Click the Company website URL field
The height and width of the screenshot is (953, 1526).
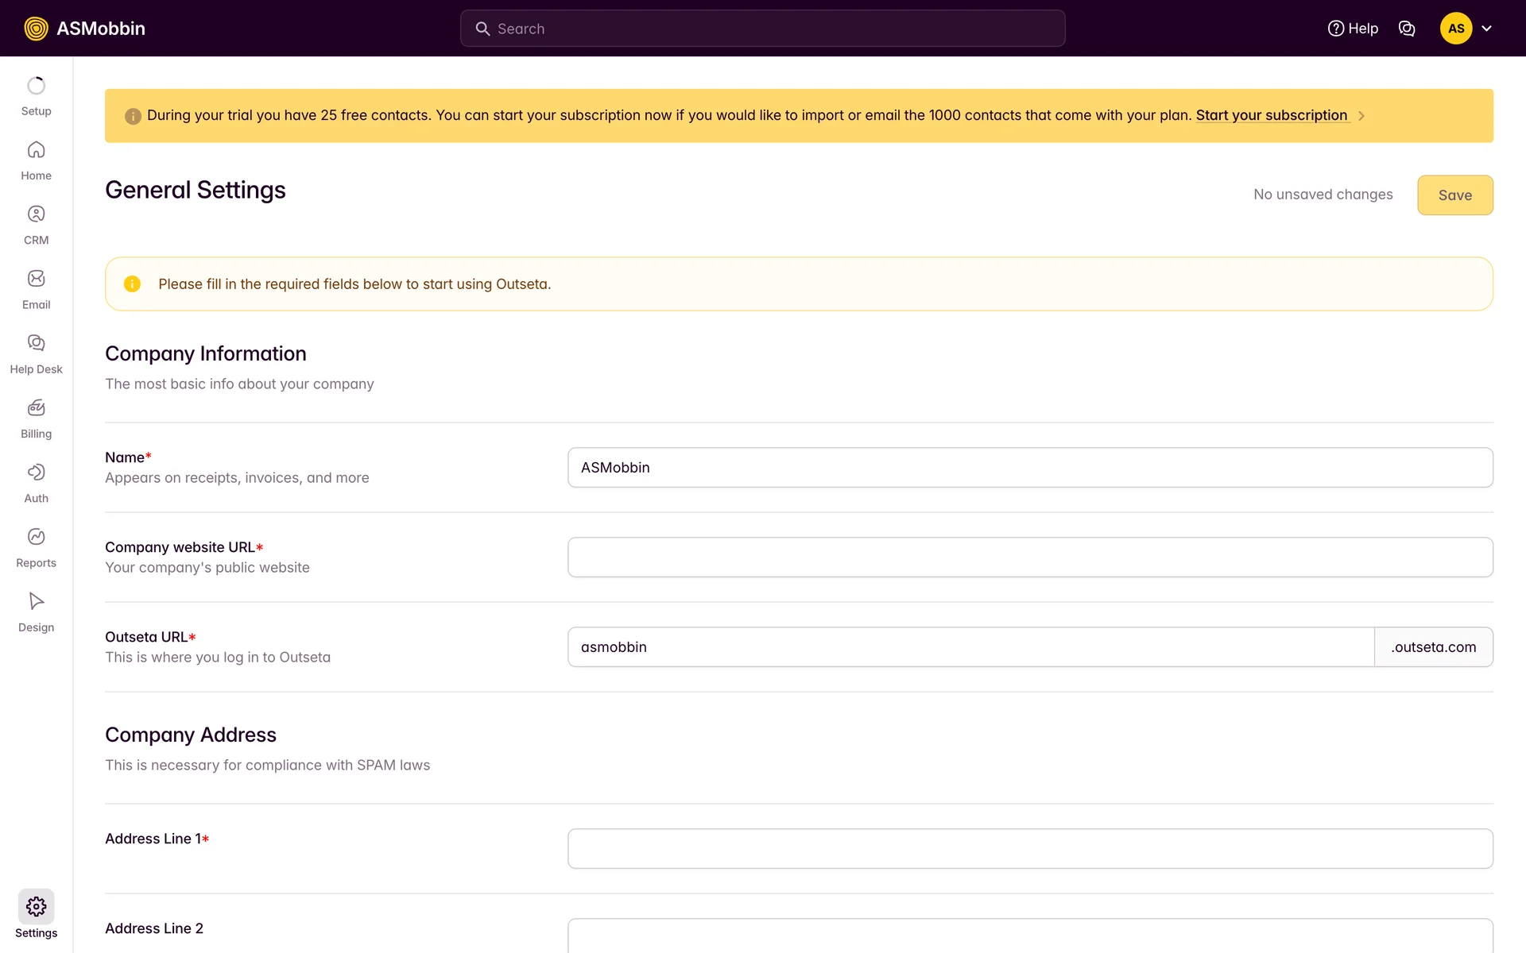1030,558
